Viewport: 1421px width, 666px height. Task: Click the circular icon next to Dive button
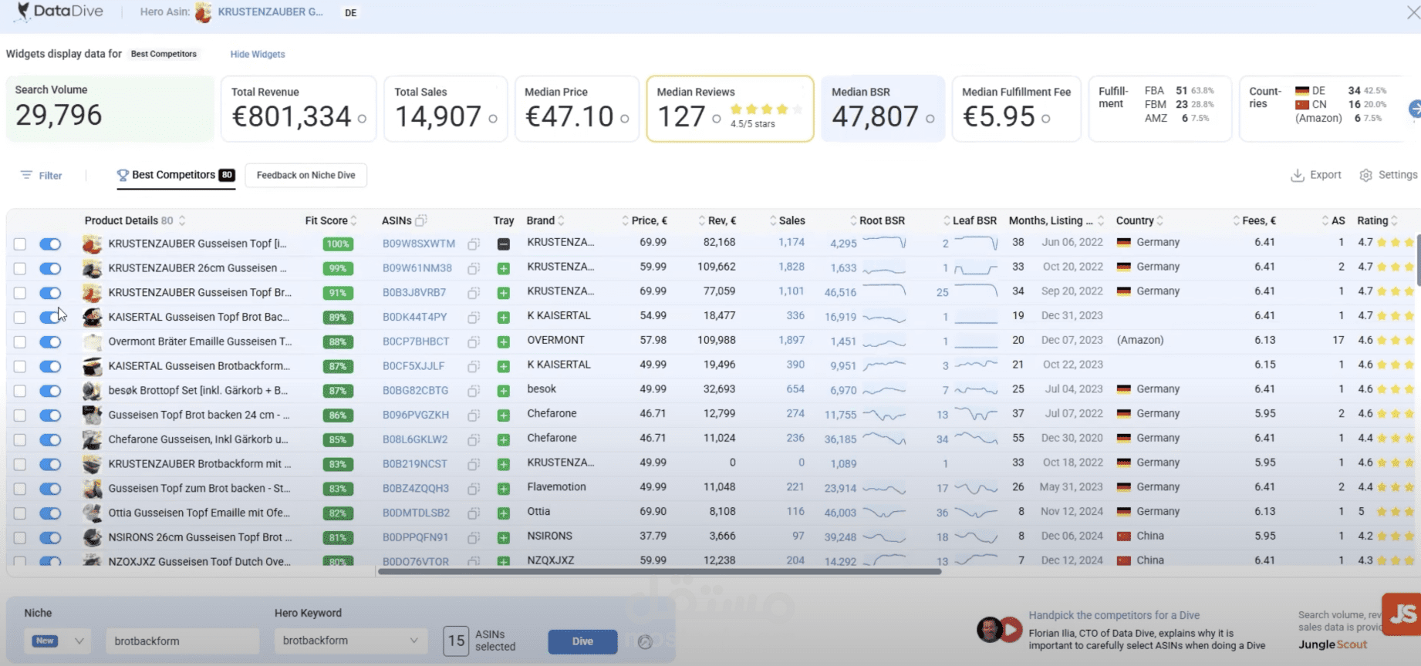[x=645, y=642]
